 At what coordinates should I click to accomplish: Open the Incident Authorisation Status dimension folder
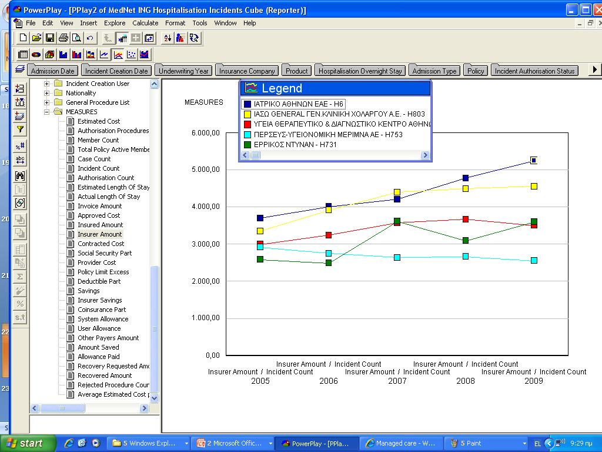click(x=534, y=71)
